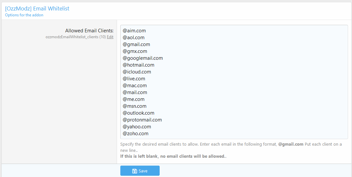The height and width of the screenshot is (177, 352).
Task: Click the floppy disk icon on Save
Action: (134, 171)
